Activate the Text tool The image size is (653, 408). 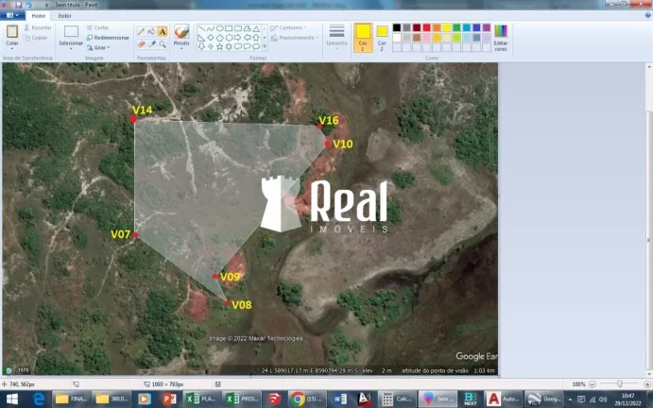(163, 31)
